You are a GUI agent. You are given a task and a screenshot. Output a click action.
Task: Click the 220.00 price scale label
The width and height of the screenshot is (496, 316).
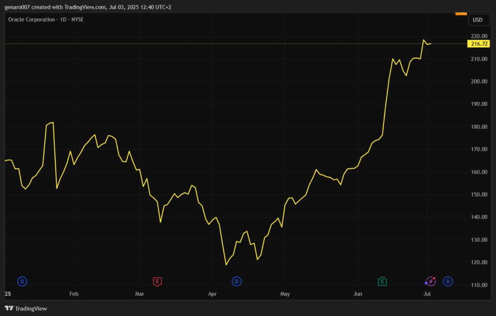pos(479,36)
